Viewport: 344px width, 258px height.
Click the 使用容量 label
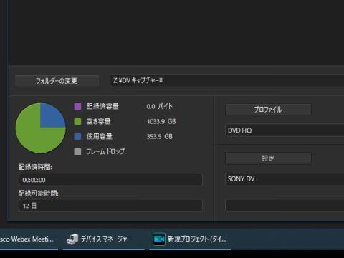tap(100, 136)
